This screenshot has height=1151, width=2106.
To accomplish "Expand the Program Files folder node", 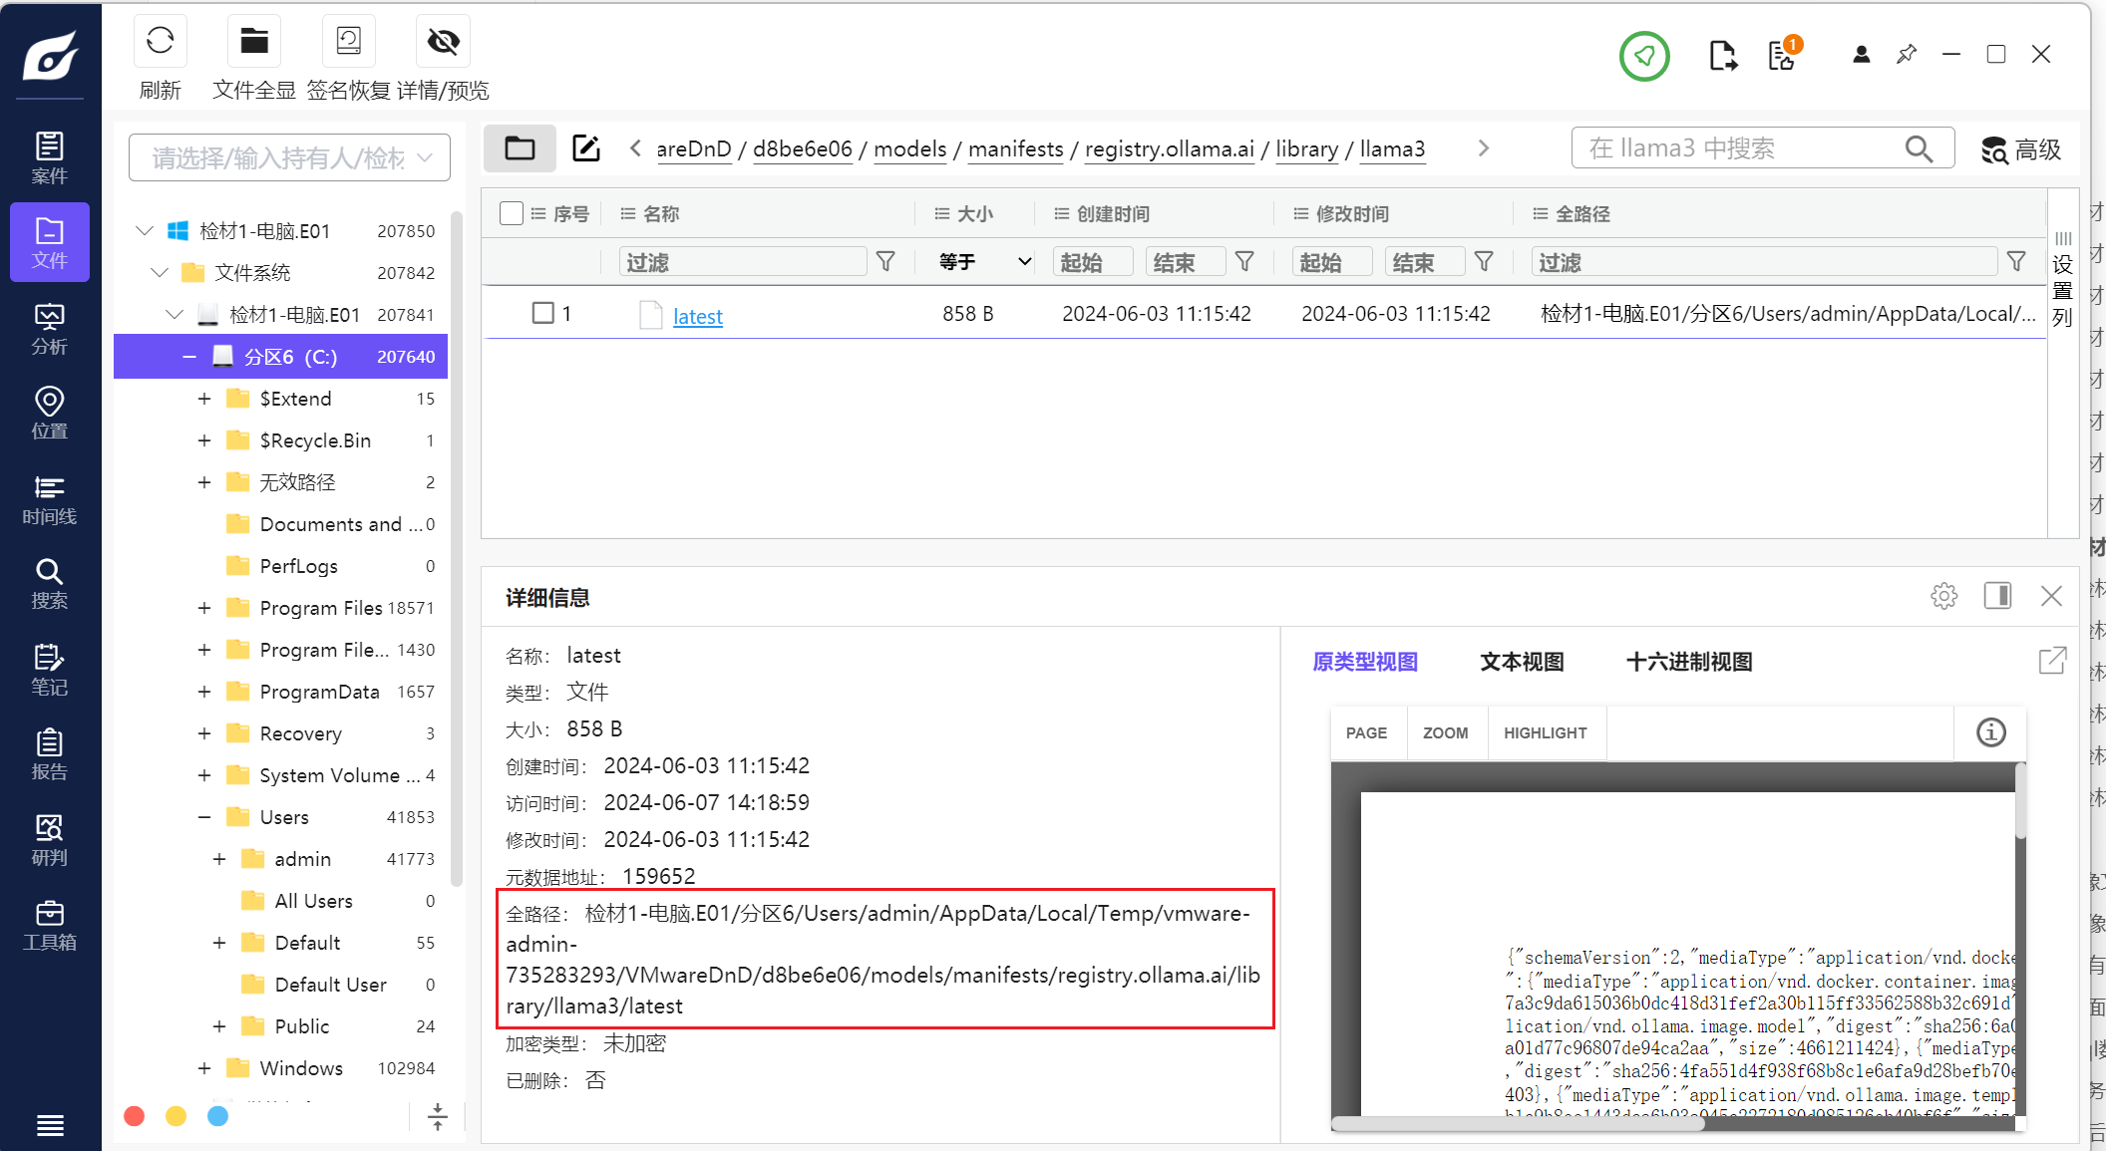I will click(204, 608).
